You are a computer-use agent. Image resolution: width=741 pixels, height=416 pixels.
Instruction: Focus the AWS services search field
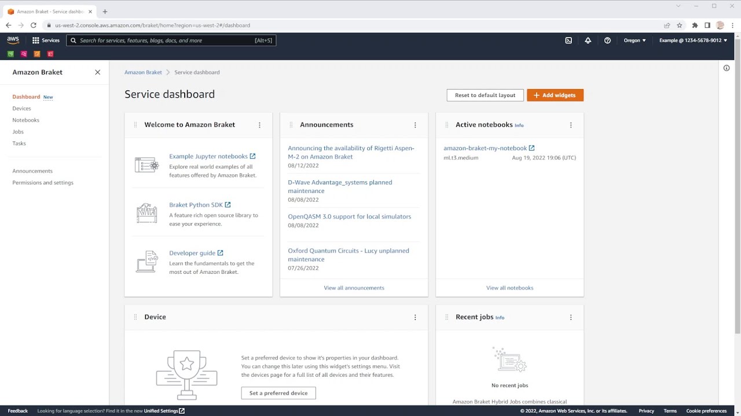(x=171, y=40)
